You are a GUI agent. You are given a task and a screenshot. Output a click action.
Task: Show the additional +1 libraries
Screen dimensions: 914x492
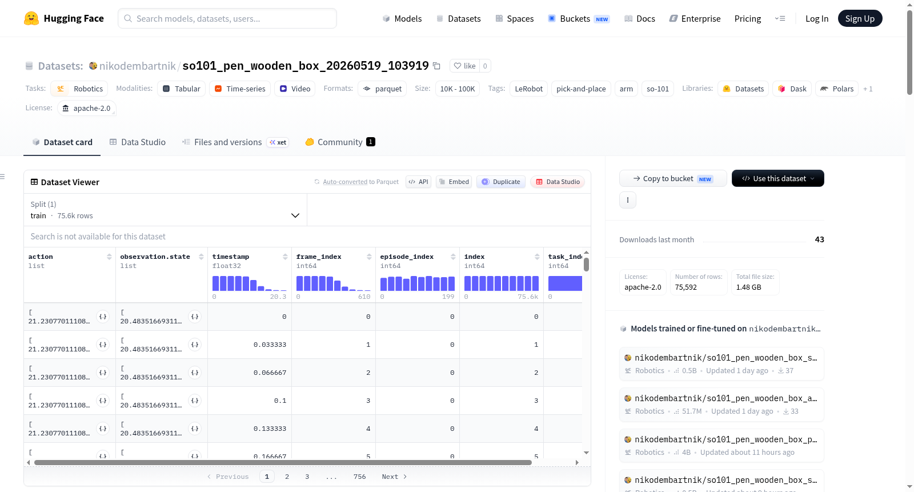(x=868, y=89)
